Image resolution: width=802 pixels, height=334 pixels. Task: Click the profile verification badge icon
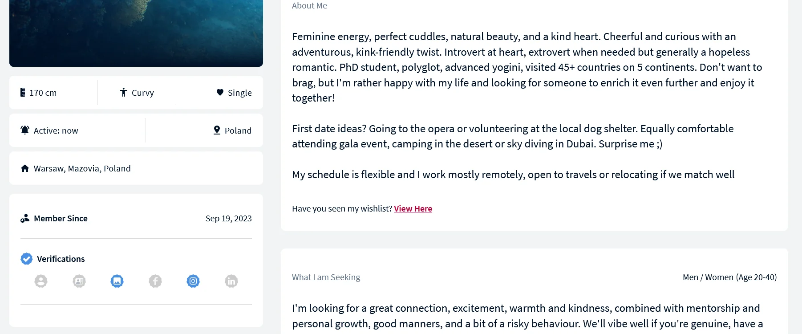coord(41,281)
